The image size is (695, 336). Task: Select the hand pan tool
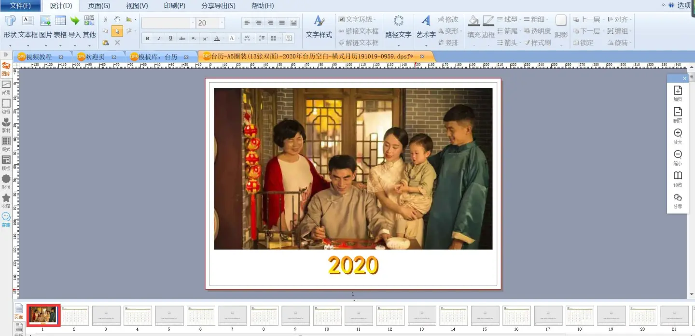(x=117, y=19)
